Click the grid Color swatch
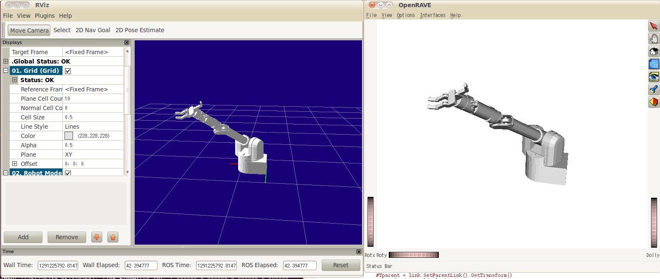 click(69, 136)
